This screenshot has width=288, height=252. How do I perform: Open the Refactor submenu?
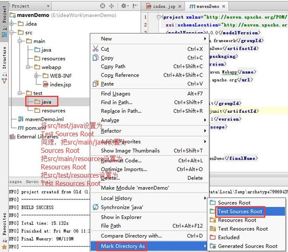[150, 131]
